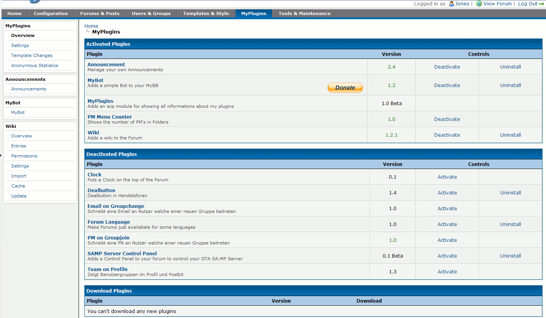
Task: Switch to the Users & Groups tab
Action: point(151,13)
